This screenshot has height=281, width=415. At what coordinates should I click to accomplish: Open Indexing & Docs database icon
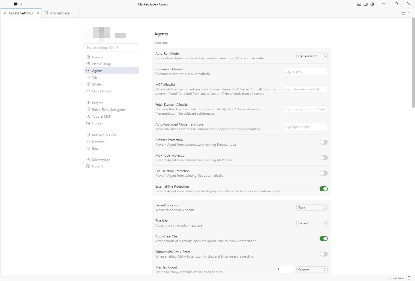pos(88,135)
